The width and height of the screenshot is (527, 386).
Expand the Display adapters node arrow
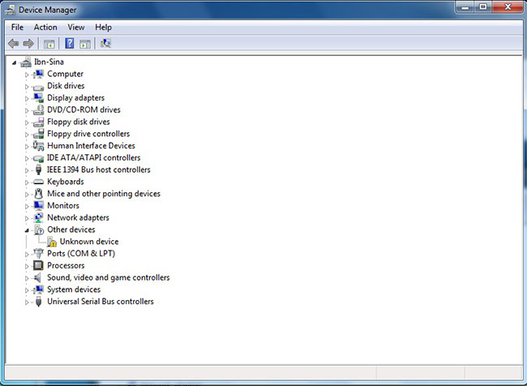[x=27, y=98]
